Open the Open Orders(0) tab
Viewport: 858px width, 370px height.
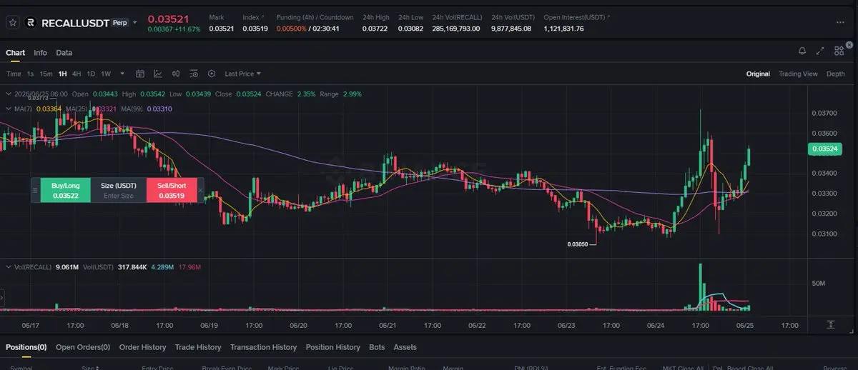[83, 347]
